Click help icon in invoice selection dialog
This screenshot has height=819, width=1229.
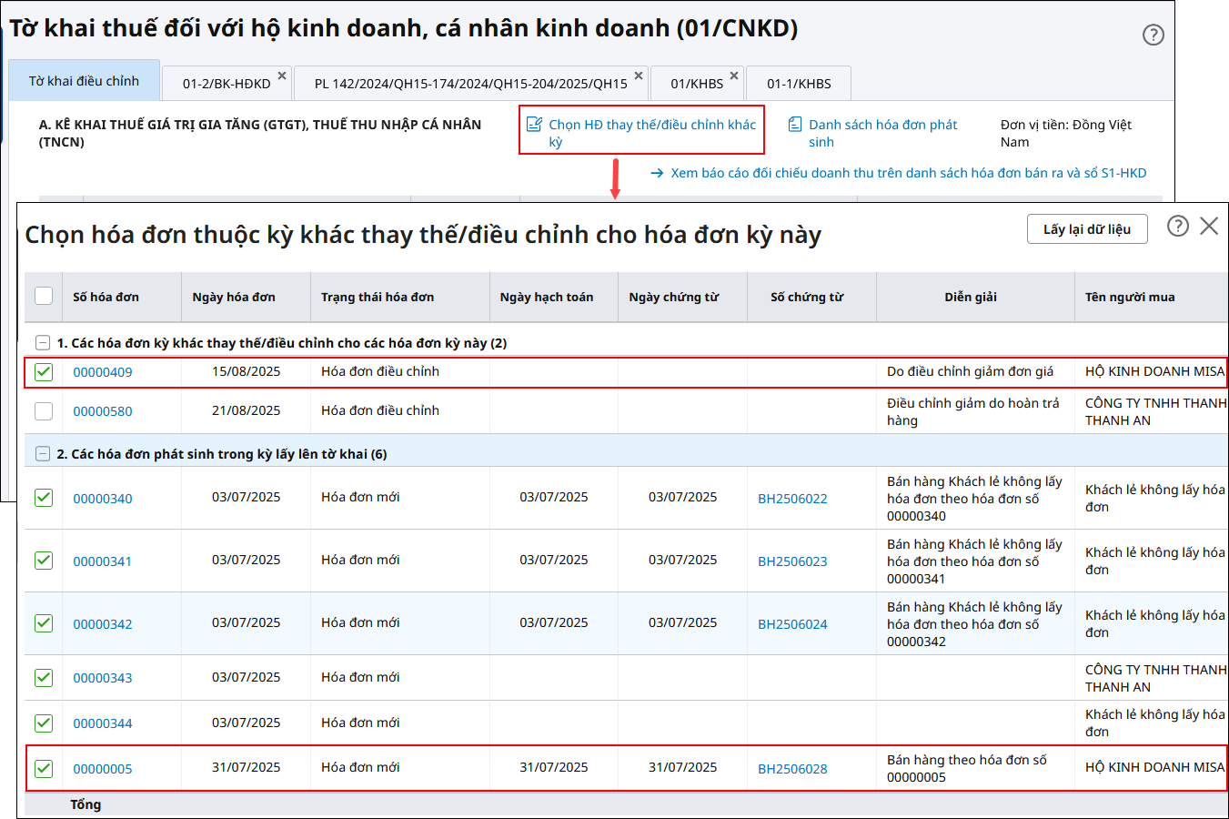pyautogui.click(x=1177, y=226)
